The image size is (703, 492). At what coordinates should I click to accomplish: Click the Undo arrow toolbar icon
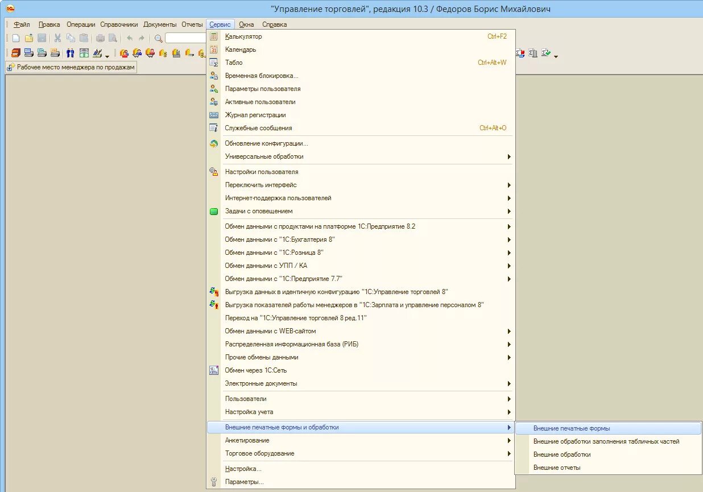[x=130, y=38]
